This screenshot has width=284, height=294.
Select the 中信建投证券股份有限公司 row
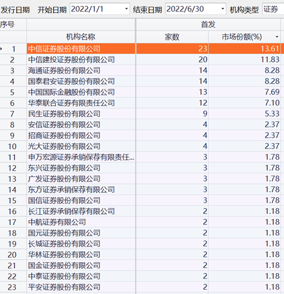pyautogui.click(x=142, y=60)
